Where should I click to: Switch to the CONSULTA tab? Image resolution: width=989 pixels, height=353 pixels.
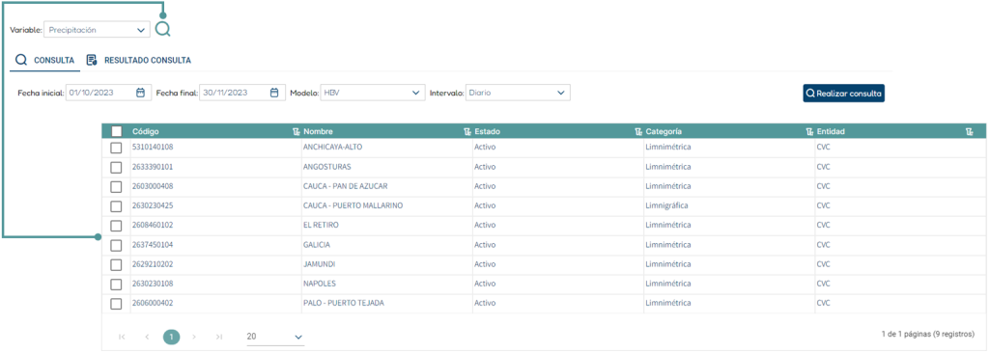point(44,61)
